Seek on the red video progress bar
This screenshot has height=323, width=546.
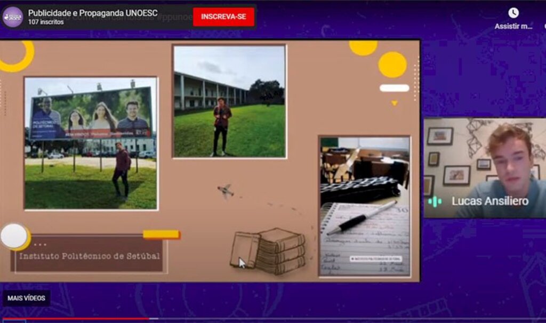click(75, 319)
